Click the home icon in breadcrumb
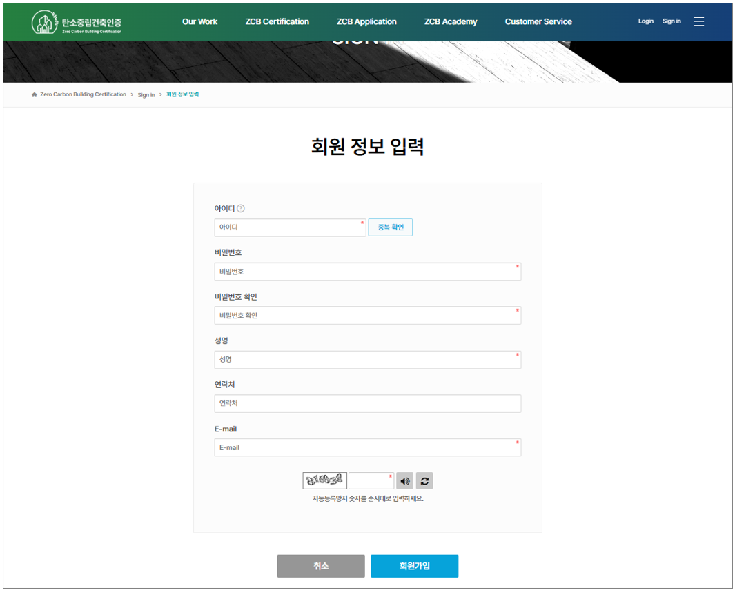The image size is (735, 590). 35,95
